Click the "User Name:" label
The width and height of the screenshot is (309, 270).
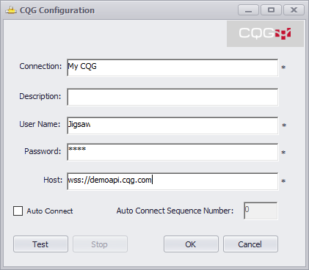coord(40,124)
